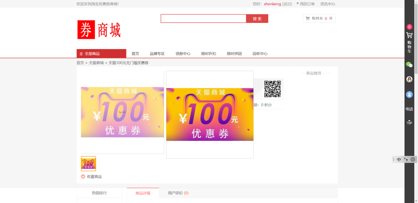Click the 欢迎来到淘宝优惠券商城 welcome text

pos(98,4)
